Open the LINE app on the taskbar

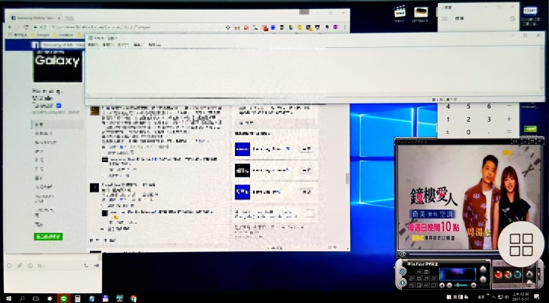pos(64,298)
